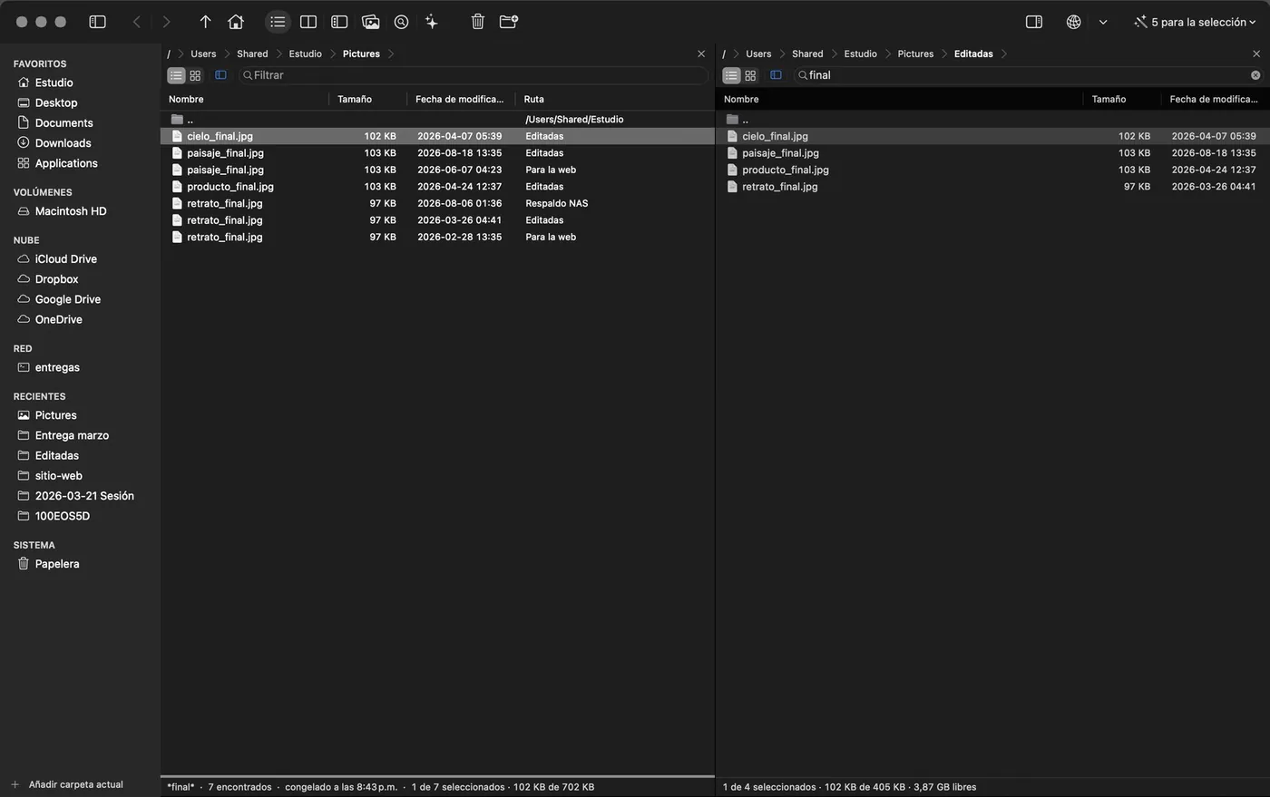Click the trash can icon to delete
Viewport: 1270px width, 797px height.
tap(478, 22)
